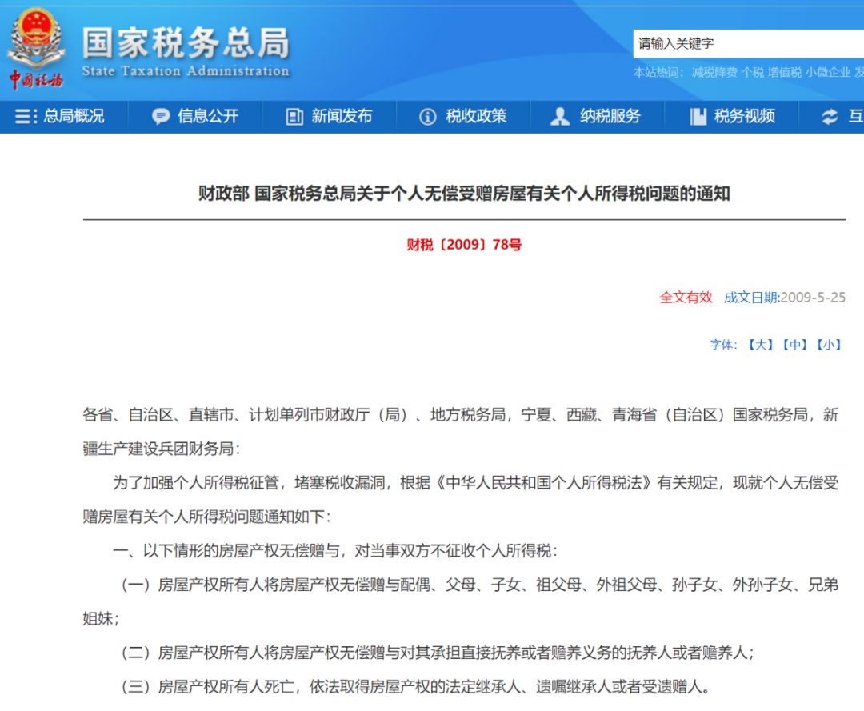Click the 个税 hot keyword link

[752, 72]
